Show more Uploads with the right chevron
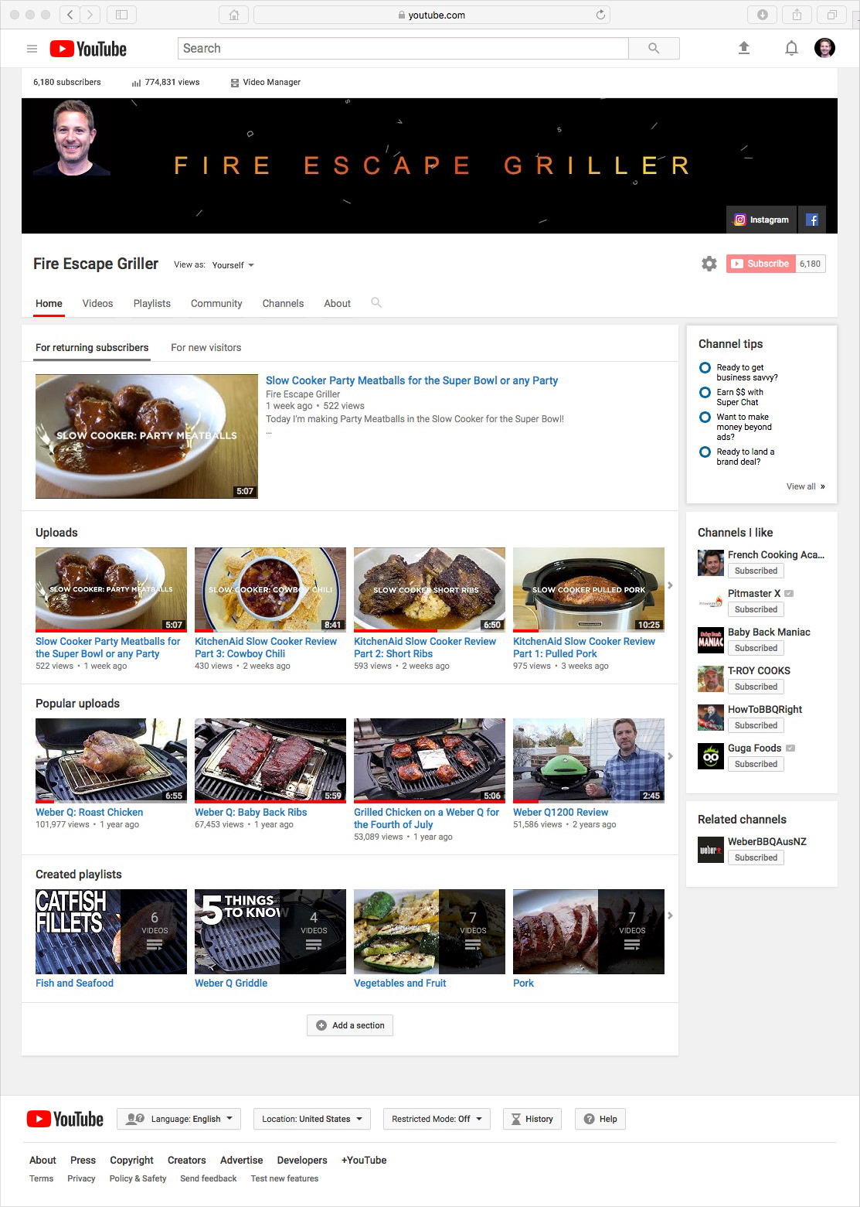This screenshot has width=860, height=1207. pyautogui.click(x=670, y=585)
